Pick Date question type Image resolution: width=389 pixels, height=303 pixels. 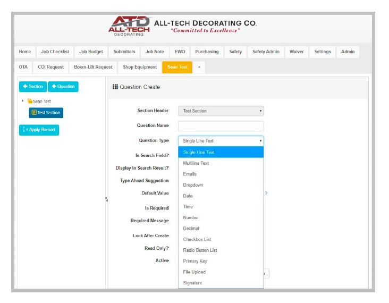pos(221,196)
